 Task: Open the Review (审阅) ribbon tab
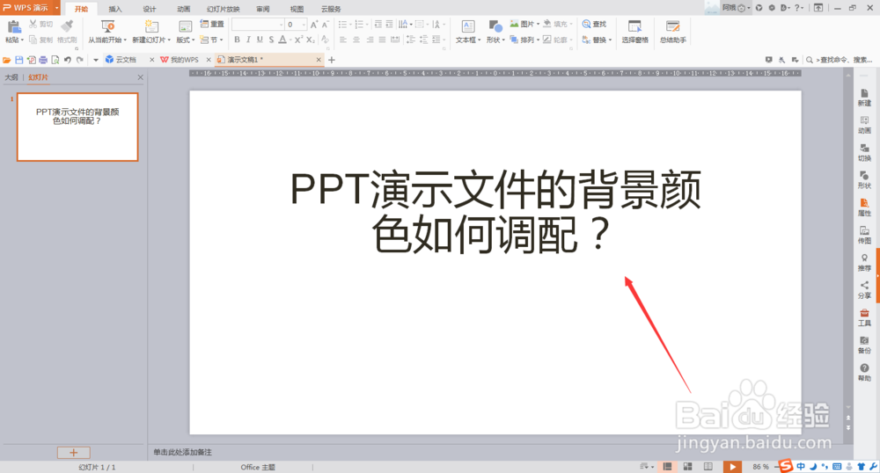[262, 9]
